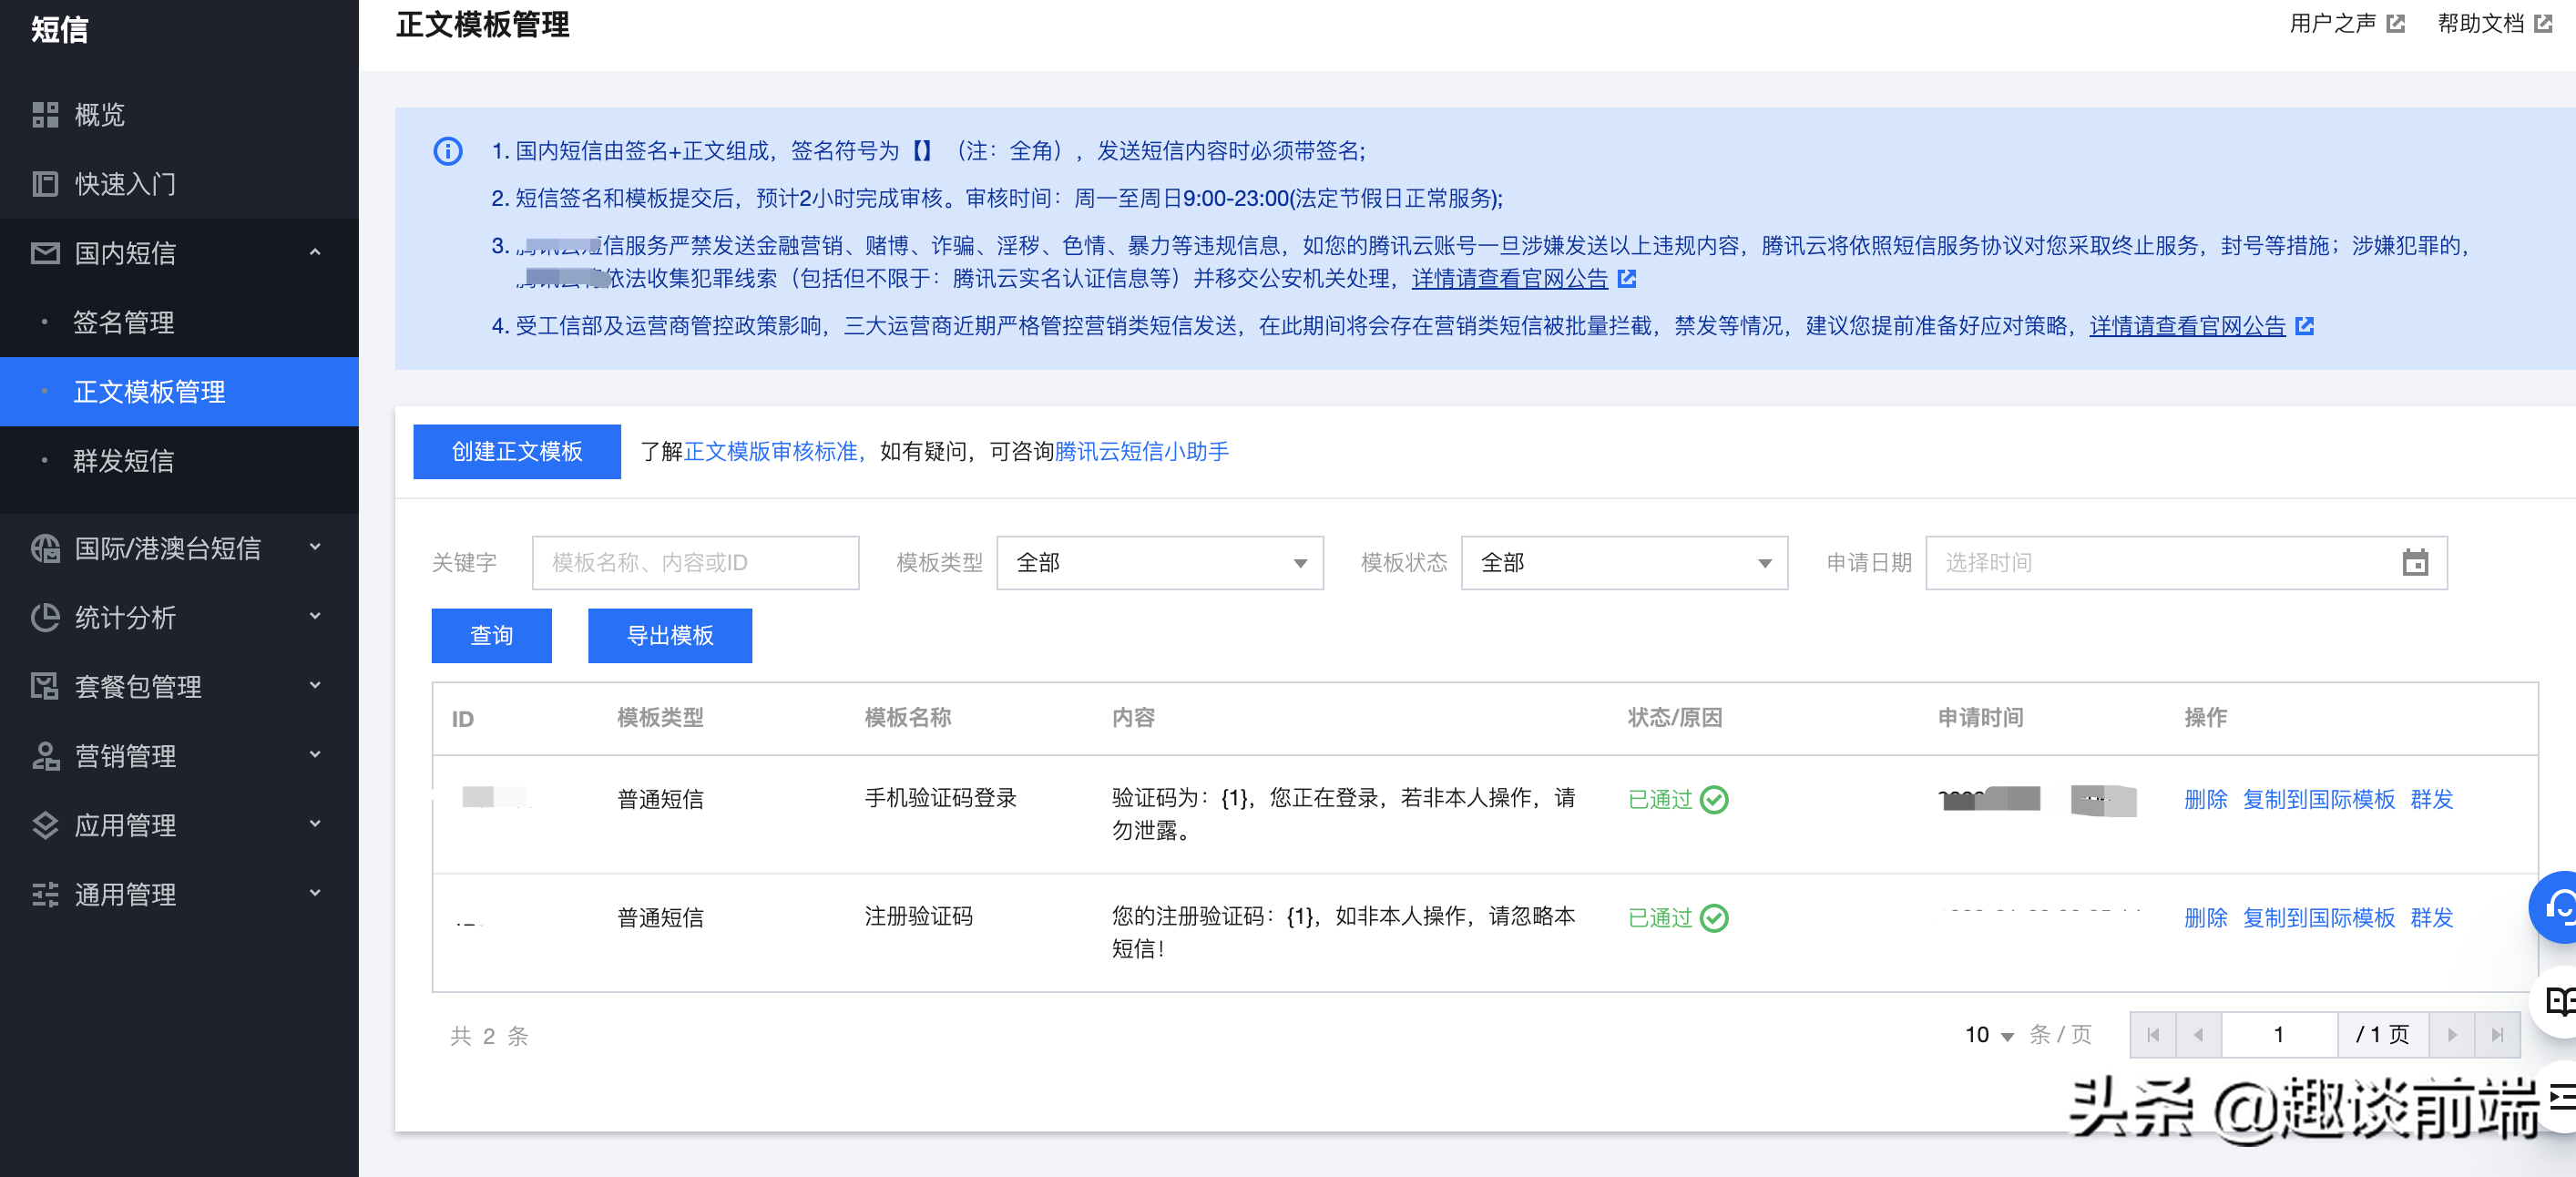This screenshot has width=2576, height=1177.
Task: Copy 注册验证码 template to 国际模板
Action: [x=2319, y=918]
